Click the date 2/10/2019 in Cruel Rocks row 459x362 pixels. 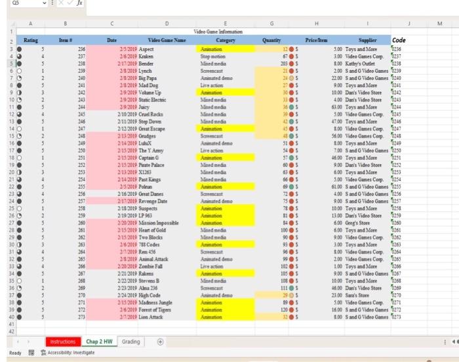(x=112, y=114)
